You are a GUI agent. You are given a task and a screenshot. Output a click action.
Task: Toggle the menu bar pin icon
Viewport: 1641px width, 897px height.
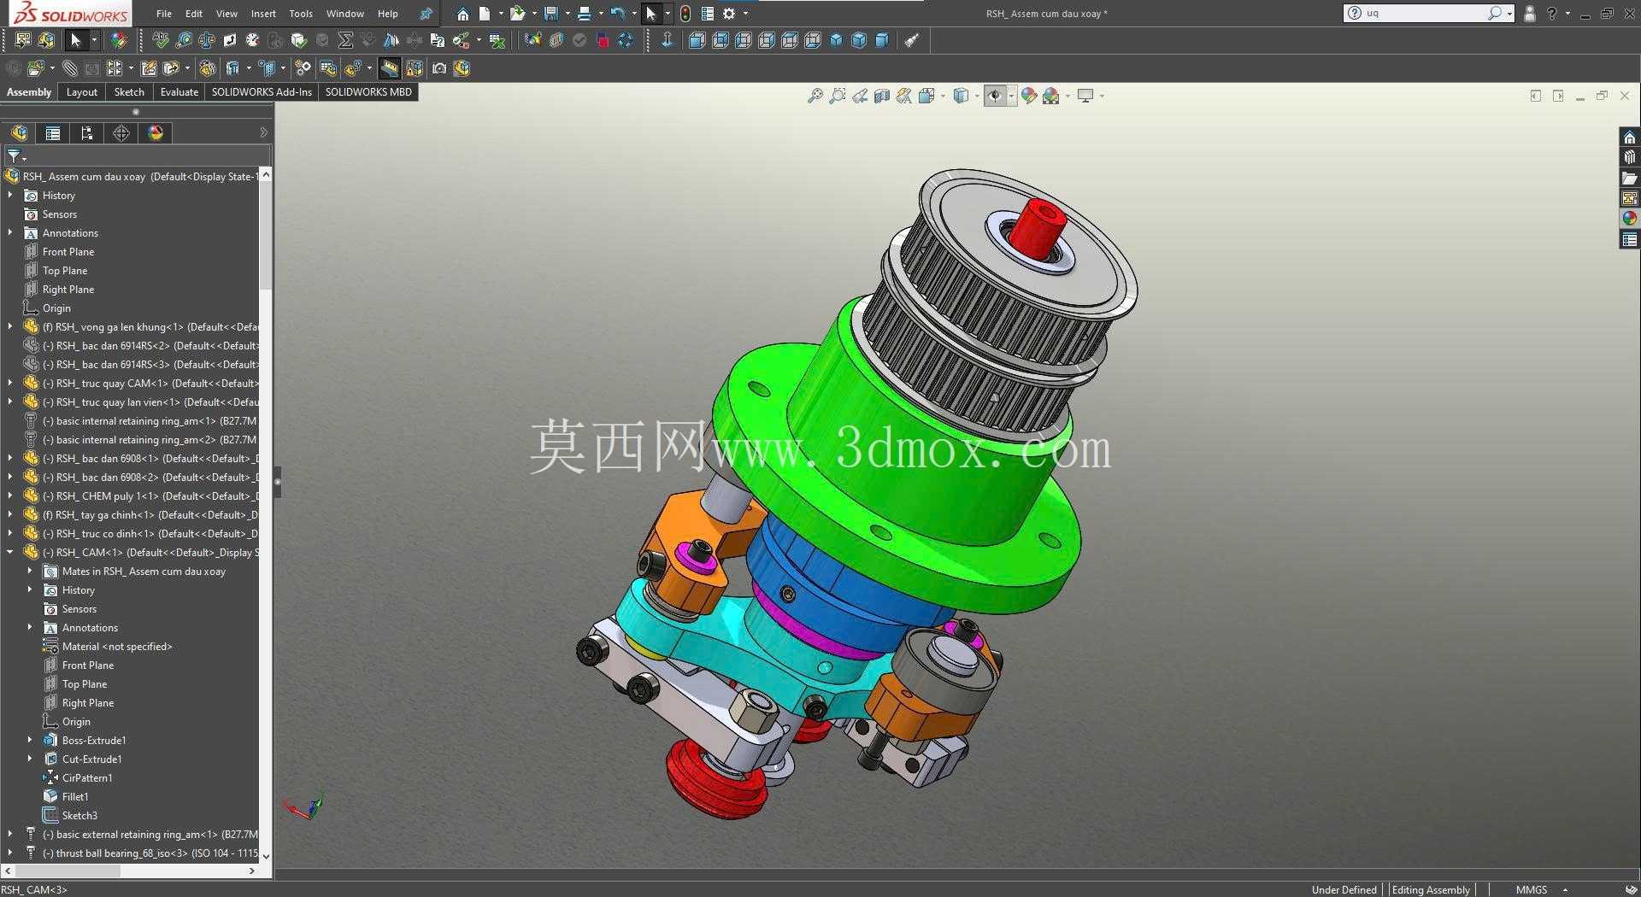[x=426, y=14]
